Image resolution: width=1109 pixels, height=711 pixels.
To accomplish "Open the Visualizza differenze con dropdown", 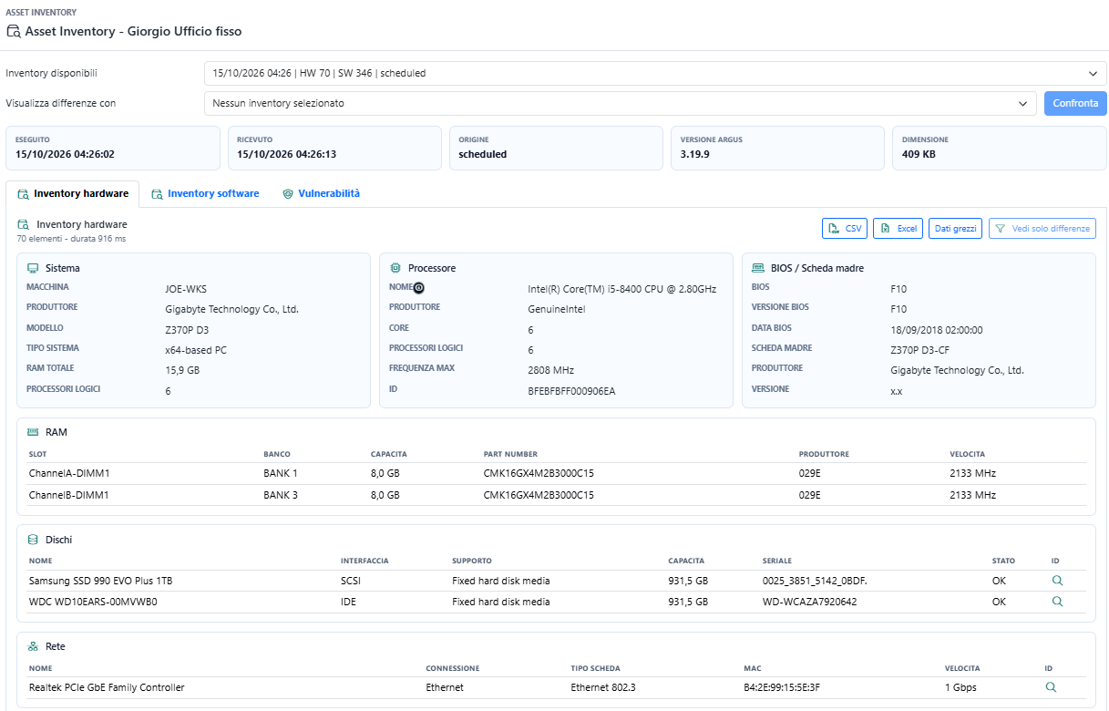I will 621,103.
